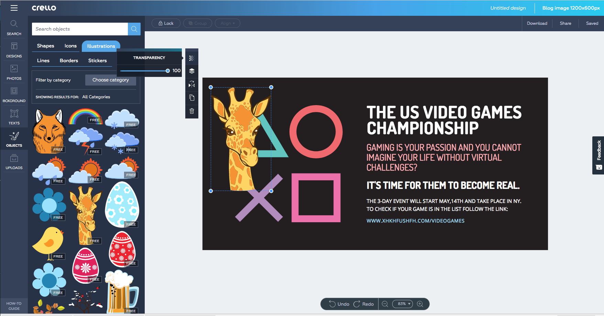Click the Redo button
Screen dimensions: 604x316
click(363, 304)
